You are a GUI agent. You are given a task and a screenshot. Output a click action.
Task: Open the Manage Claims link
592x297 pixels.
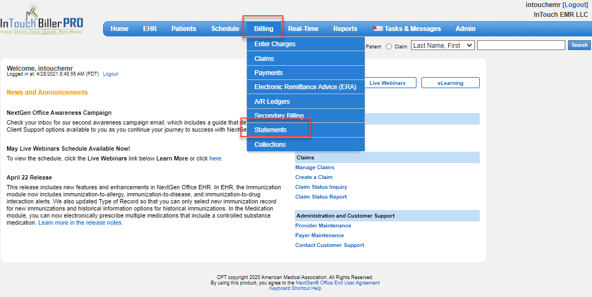(315, 168)
